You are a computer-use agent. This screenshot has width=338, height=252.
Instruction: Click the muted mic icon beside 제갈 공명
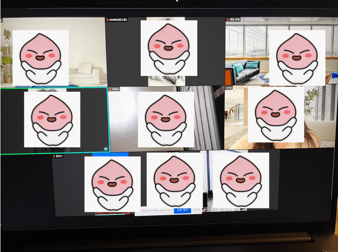coord(228,20)
